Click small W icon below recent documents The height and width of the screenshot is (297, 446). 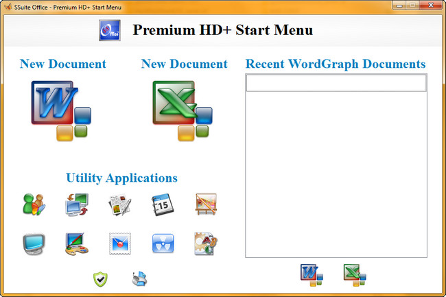click(312, 275)
